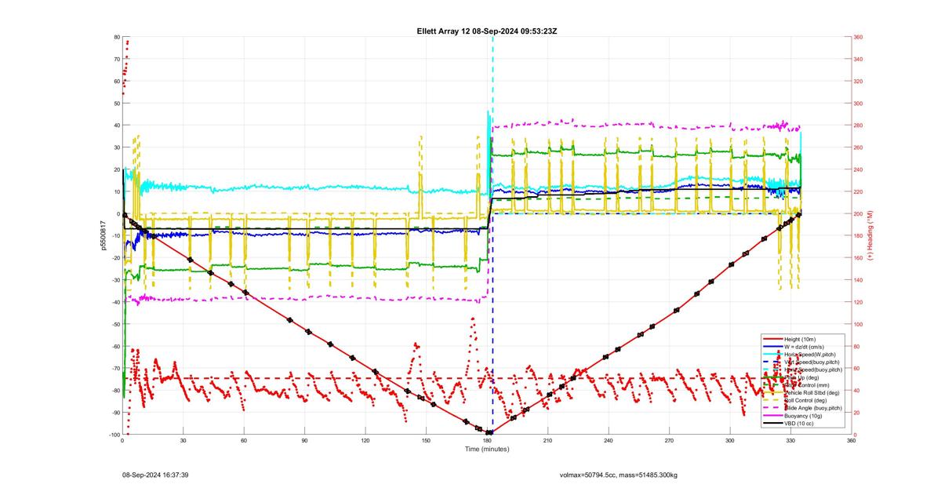The width and height of the screenshot is (941, 488).
Task: Click the timestamp "08-Sep-2024 16:37:39"
Action: tap(155, 475)
